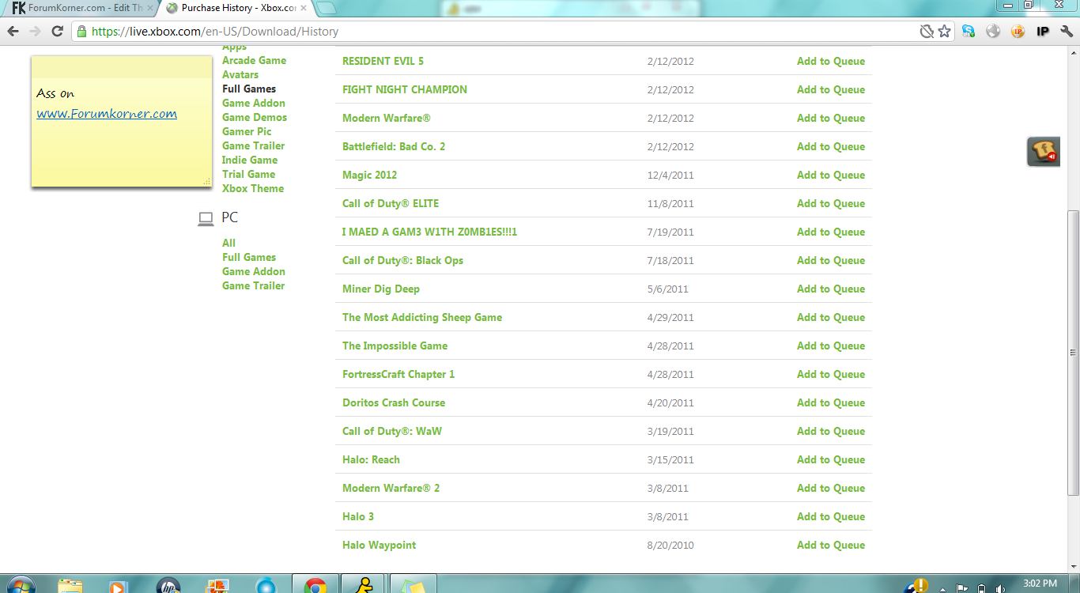Select the Purchase History Xbox tab

click(x=236, y=8)
